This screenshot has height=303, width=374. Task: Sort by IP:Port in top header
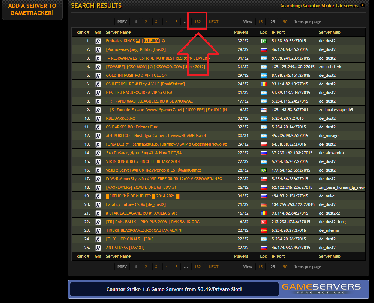pos(278,32)
